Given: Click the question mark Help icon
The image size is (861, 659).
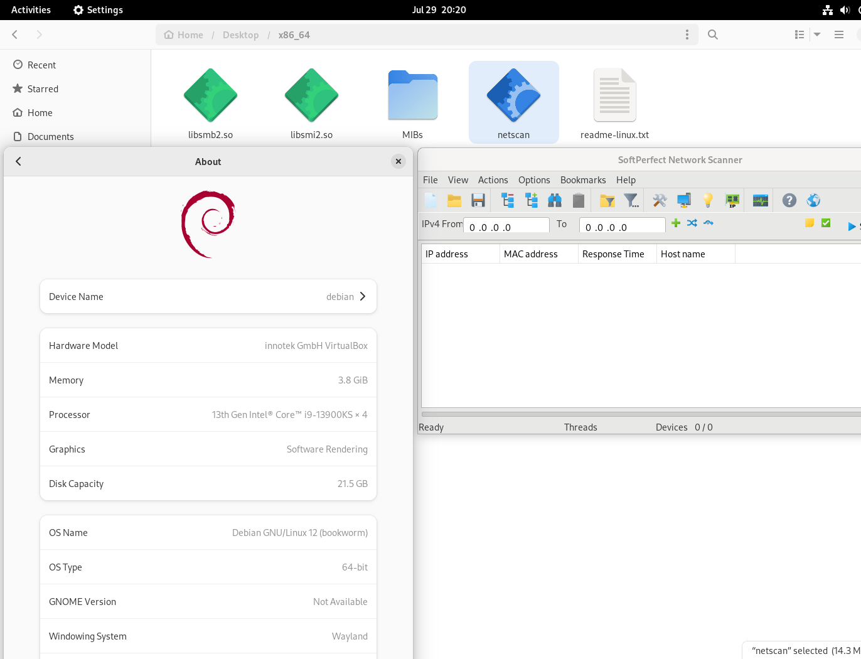Looking at the screenshot, I should point(789,200).
